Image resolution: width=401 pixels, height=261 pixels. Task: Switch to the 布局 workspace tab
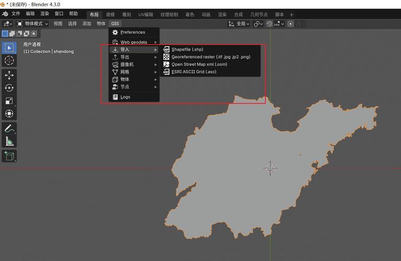(94, 15)
